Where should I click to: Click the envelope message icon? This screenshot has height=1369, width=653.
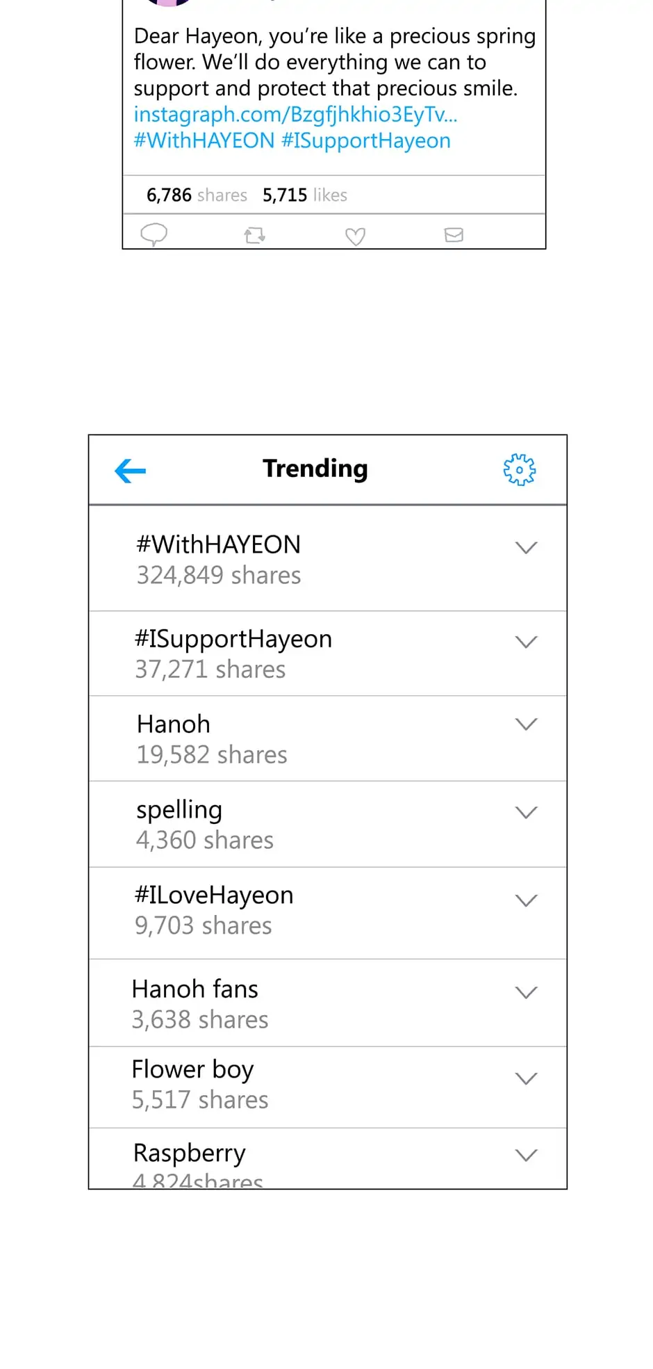(454, 235)
